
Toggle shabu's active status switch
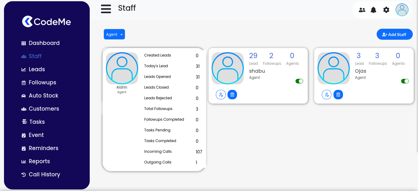[299, 81]
